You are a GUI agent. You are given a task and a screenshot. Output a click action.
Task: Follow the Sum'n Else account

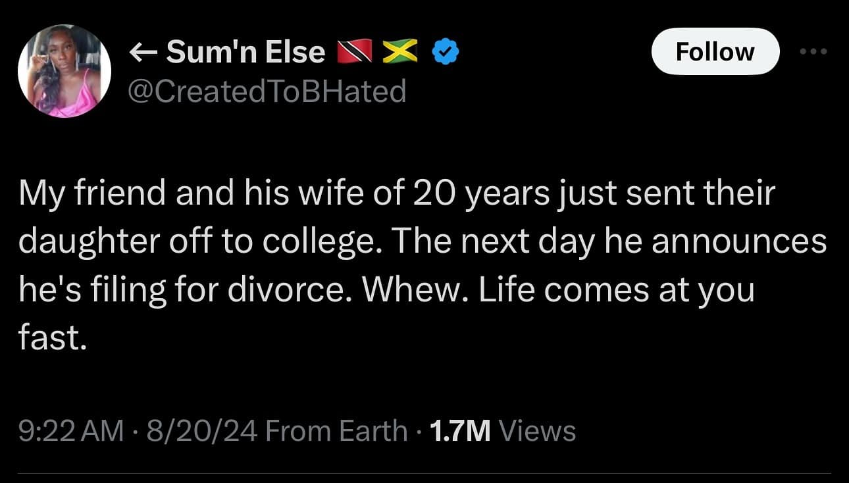point(715,51)
